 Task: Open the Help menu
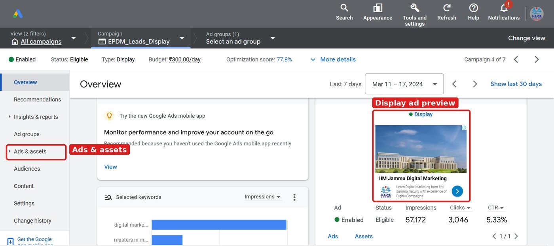click(474, 12)
